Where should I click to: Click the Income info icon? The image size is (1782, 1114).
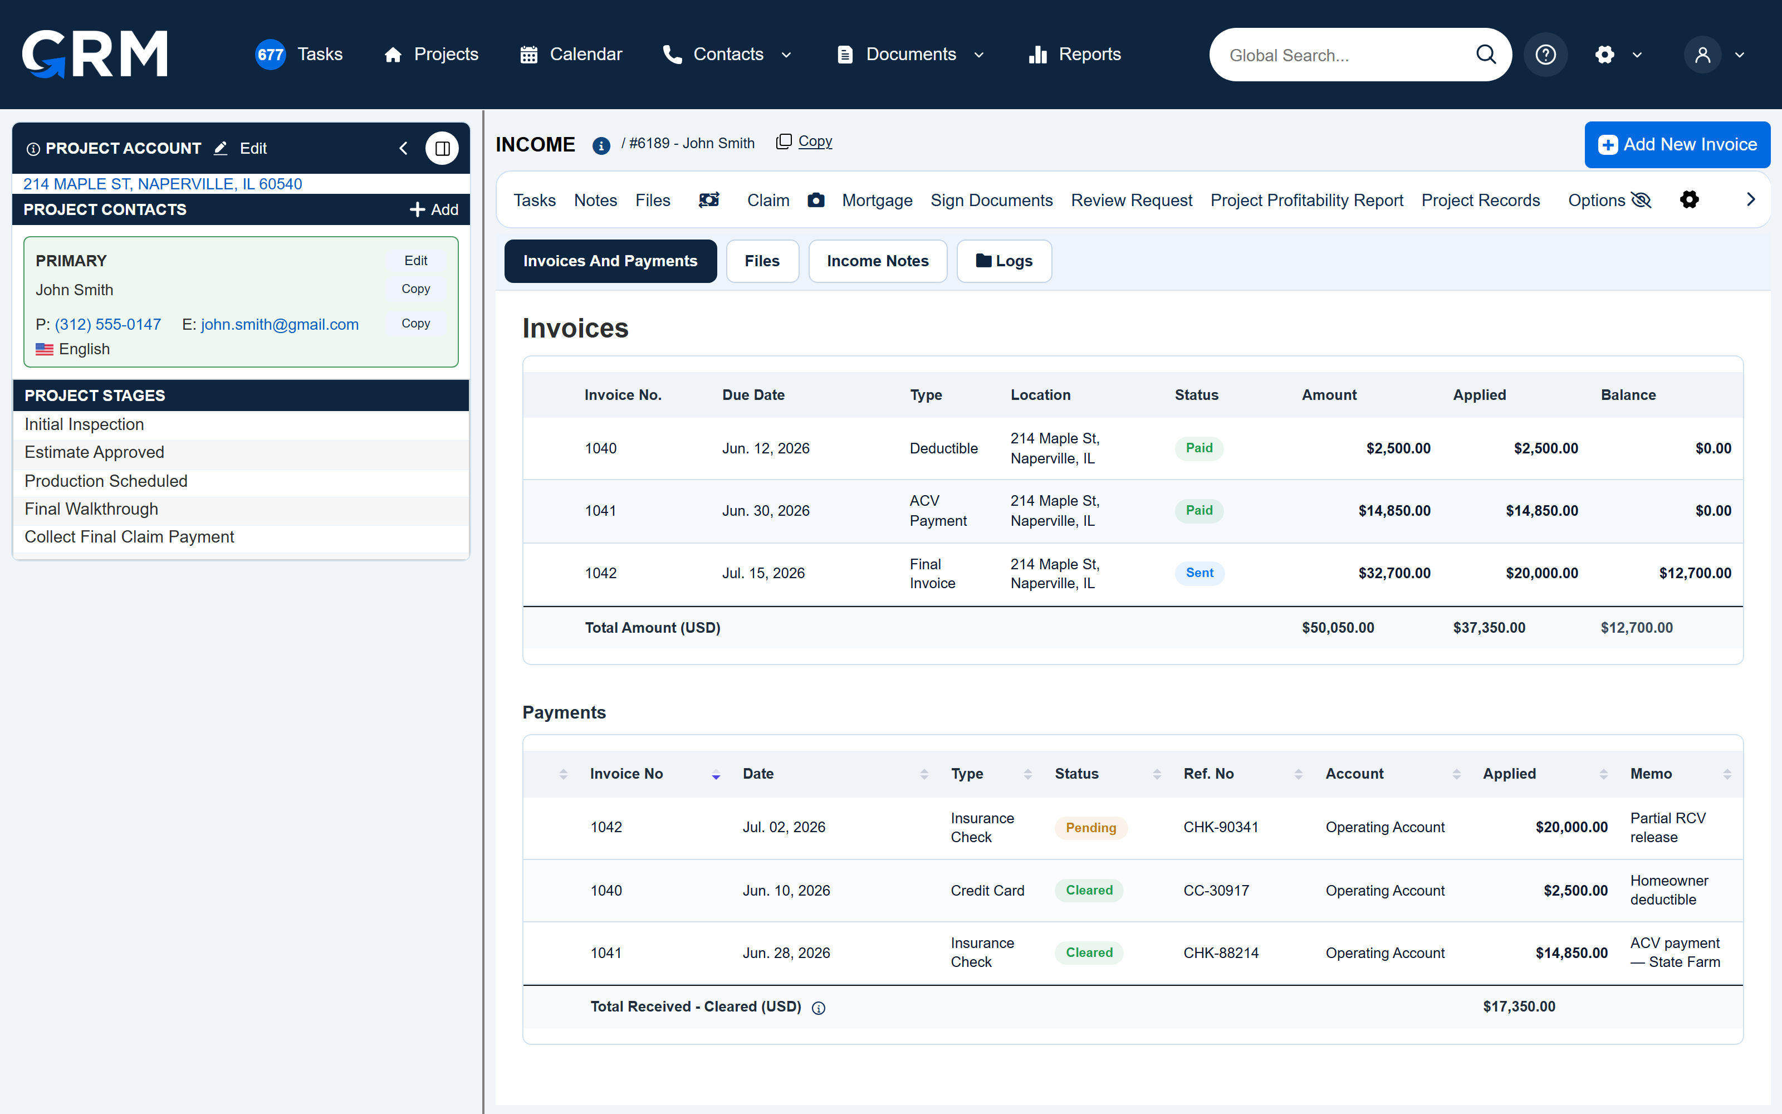601,146
